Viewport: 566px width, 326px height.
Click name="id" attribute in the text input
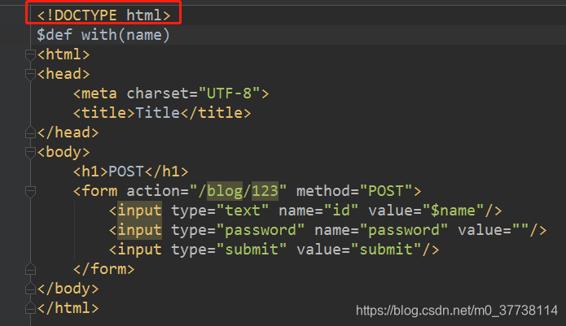point(318,211)
